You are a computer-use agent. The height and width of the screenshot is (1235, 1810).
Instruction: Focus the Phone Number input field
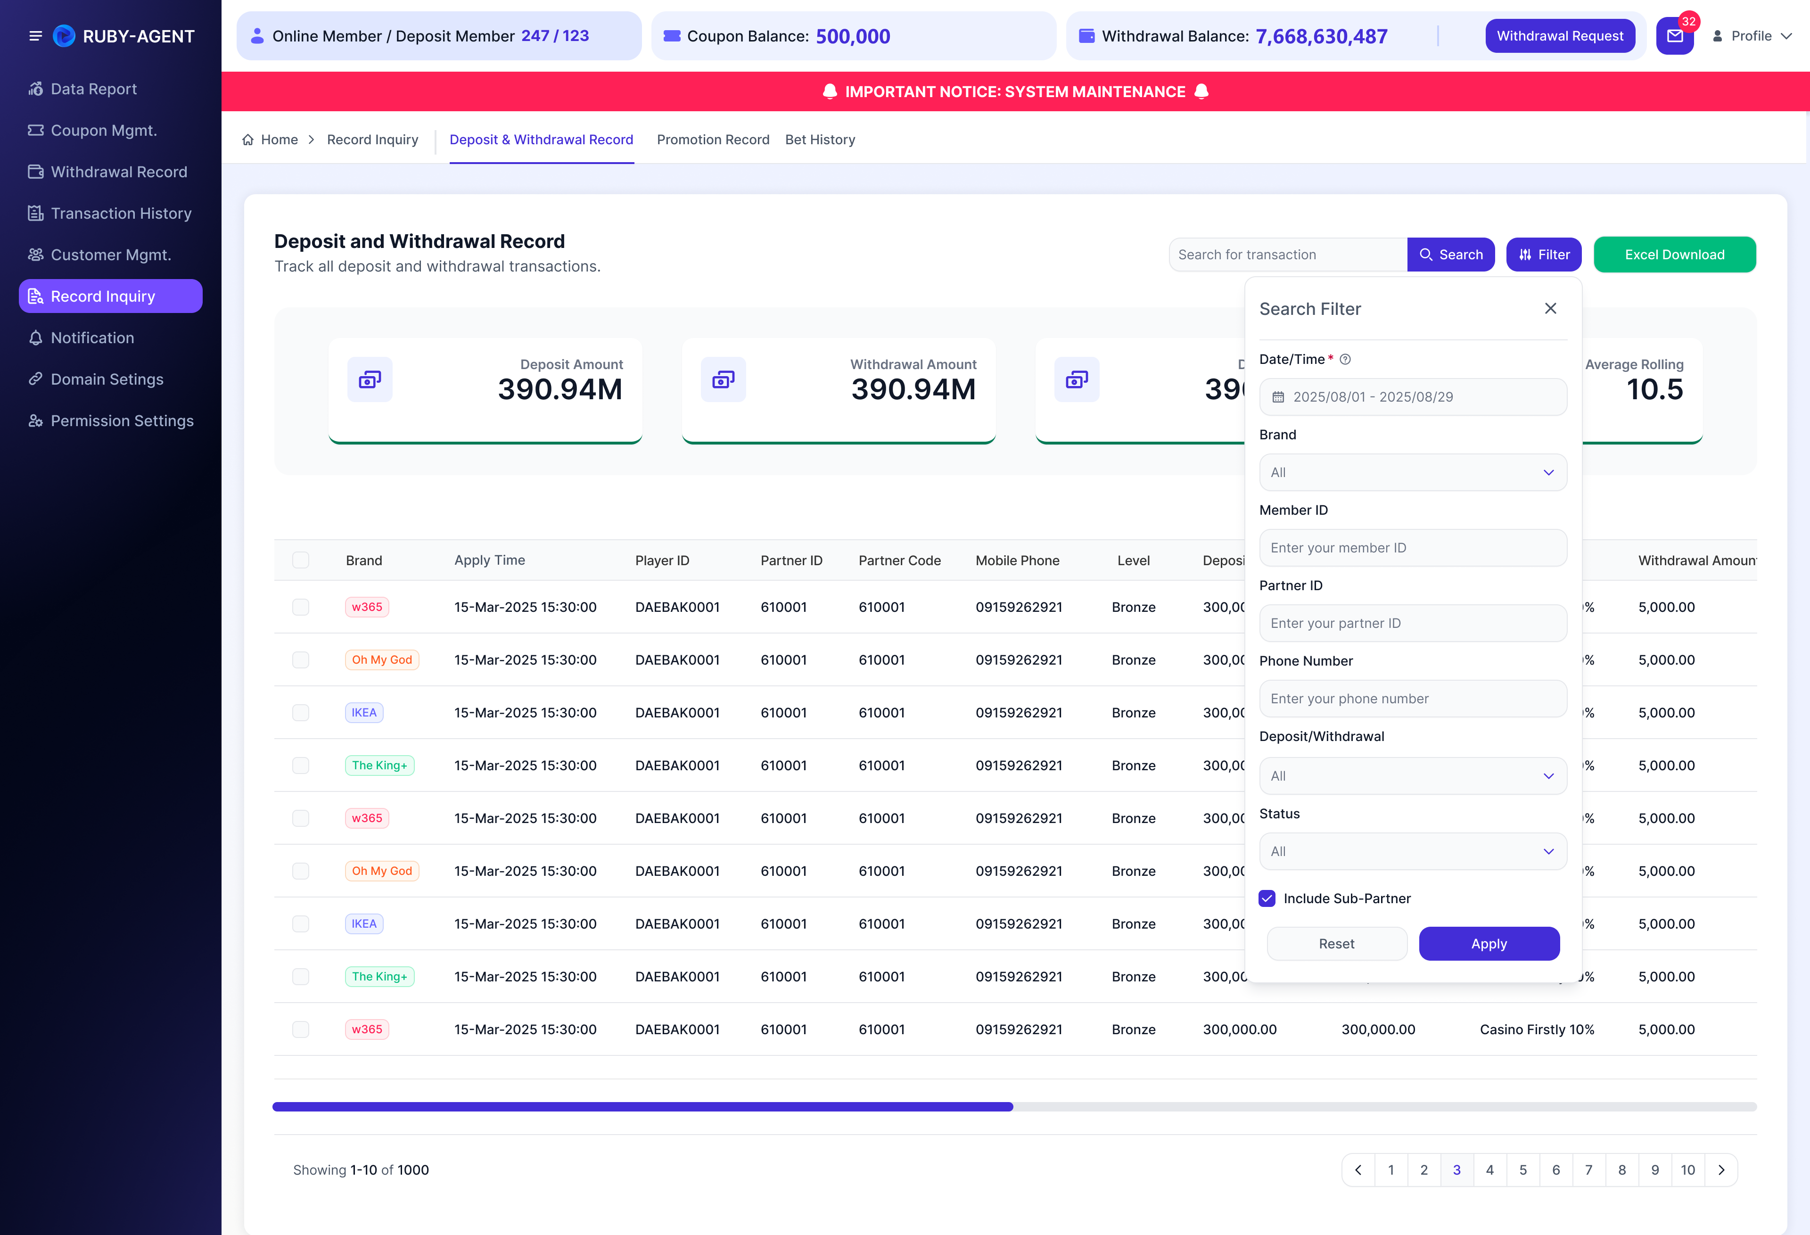click(1413, 699)
